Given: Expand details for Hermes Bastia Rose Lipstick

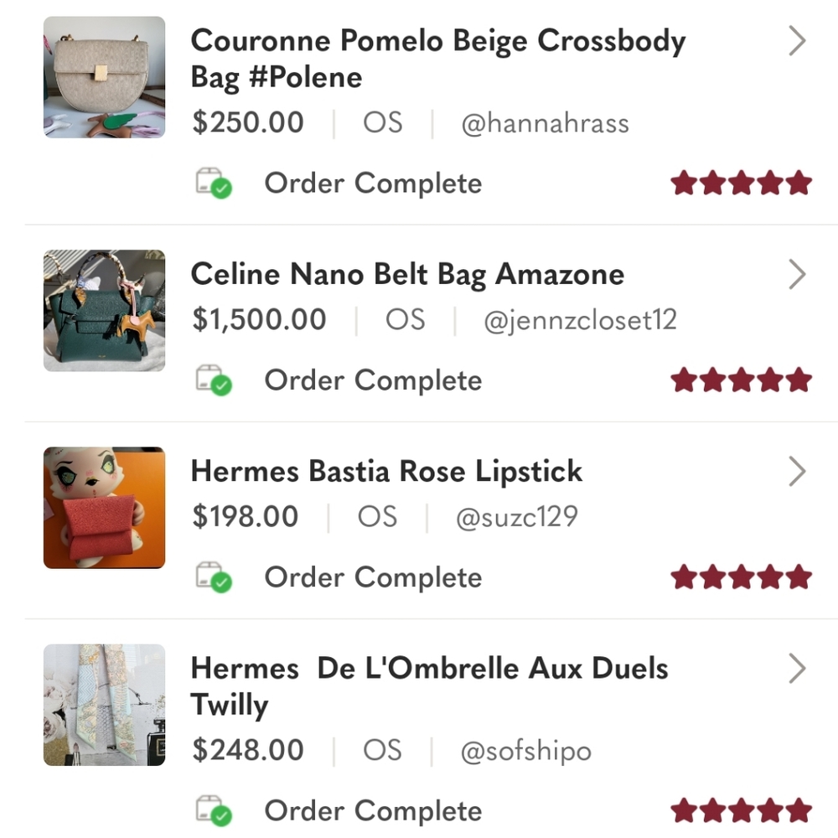Looking at the screenshot, I should pos(797,471).
